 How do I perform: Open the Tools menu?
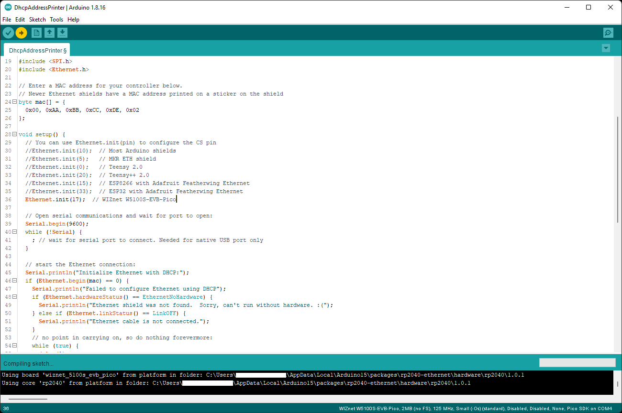(56, 20)
